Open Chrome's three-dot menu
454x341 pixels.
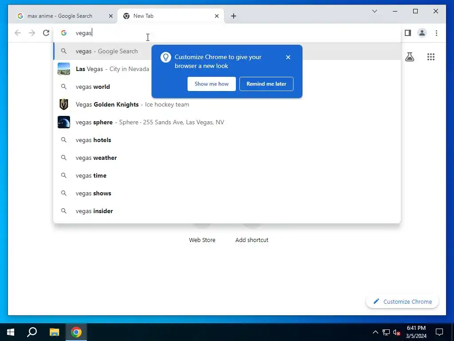[x=436, y=33]
